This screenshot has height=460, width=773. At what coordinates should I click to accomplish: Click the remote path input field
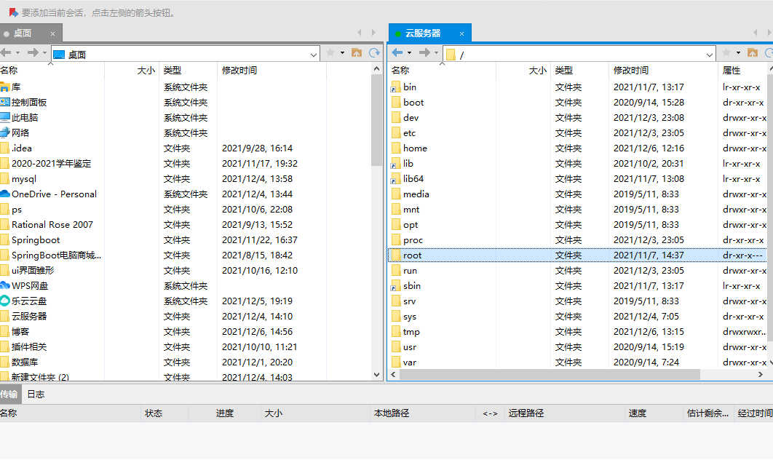click(579, 55)
